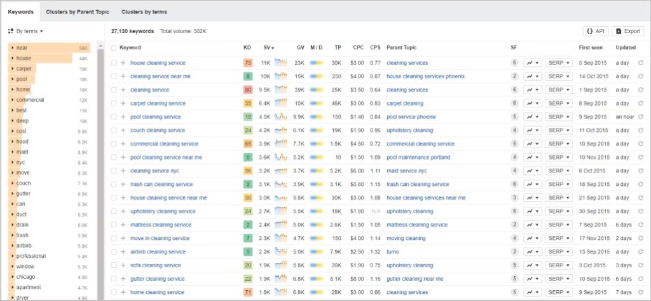The image size is (651, 301).
Task: Expand the 'near' term group
Action: pyautogui.click(x=13, y=48)
